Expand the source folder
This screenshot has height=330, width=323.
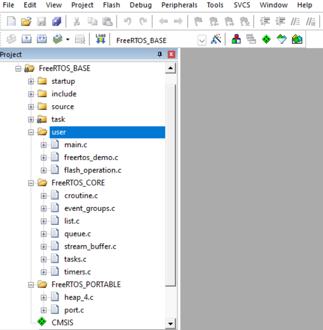(31, 107)
